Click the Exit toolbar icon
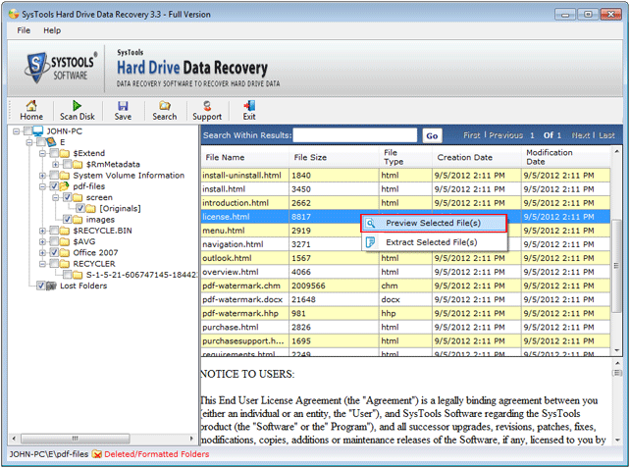Viewport: 630px width, 468px height. [249, 106]
